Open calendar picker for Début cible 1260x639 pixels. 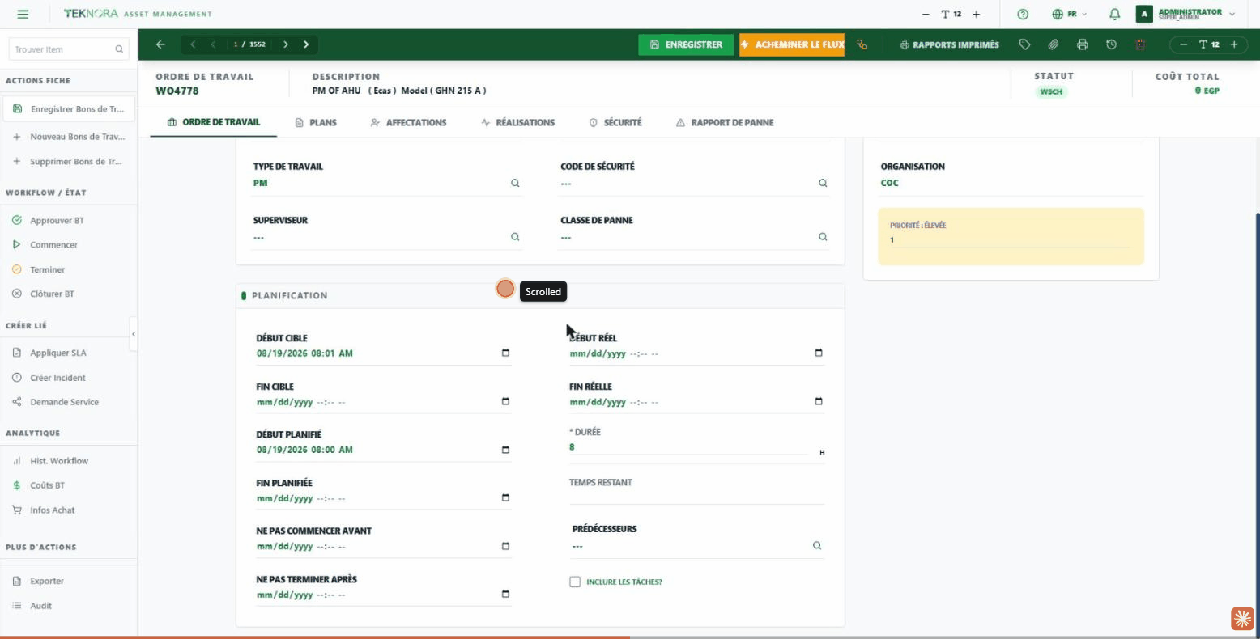(506, 353)
